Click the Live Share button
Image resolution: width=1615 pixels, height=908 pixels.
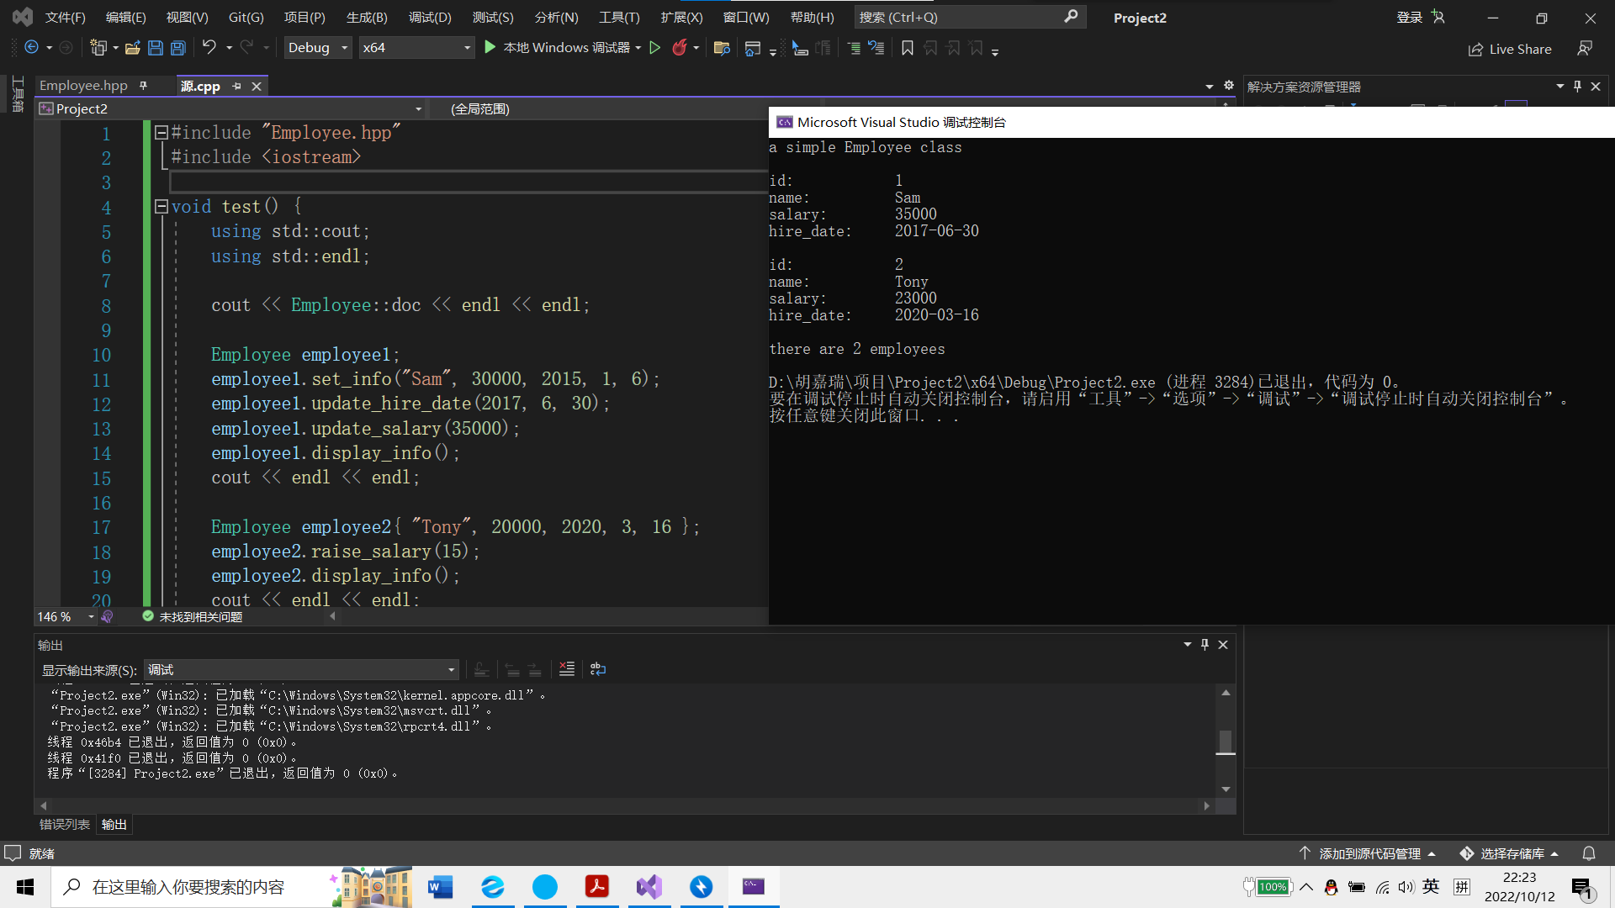coord(1511,49)
